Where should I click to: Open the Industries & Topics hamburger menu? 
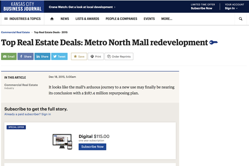click(22, 19)
